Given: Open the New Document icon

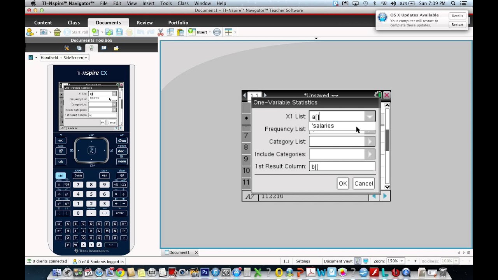Looking at the screenshot, I should coord(95,32).
